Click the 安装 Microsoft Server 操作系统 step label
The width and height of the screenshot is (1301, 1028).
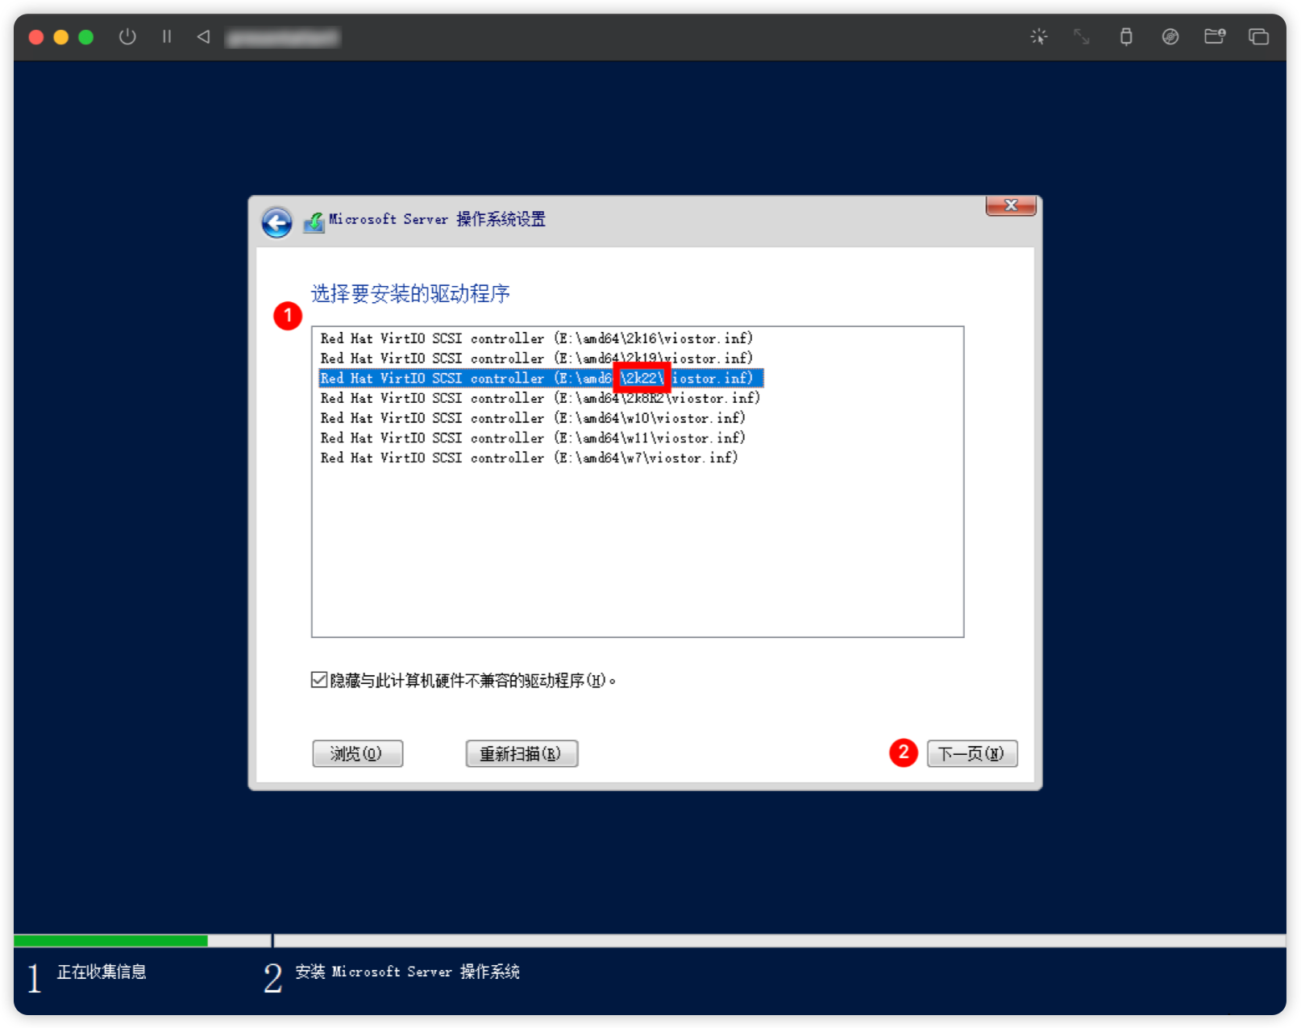click(x=407, y=972)
